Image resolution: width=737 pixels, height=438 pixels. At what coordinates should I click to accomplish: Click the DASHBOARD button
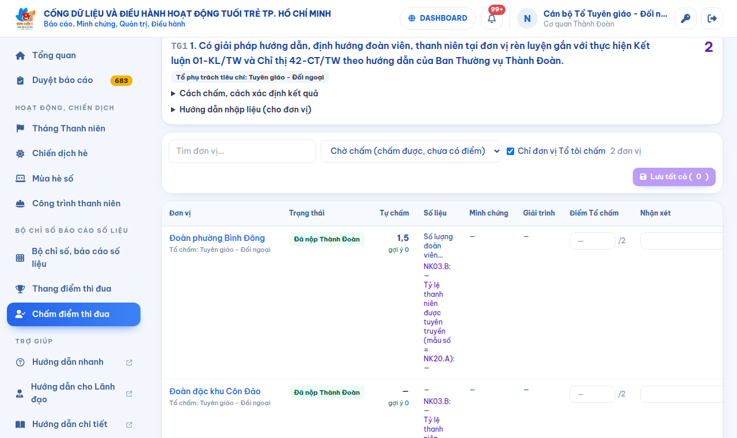pyautogui.click(x=438, y=18)
